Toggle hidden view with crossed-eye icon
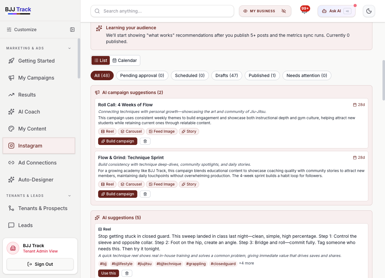Viewport: 385px width, 278px height. [x=284, y=11]
